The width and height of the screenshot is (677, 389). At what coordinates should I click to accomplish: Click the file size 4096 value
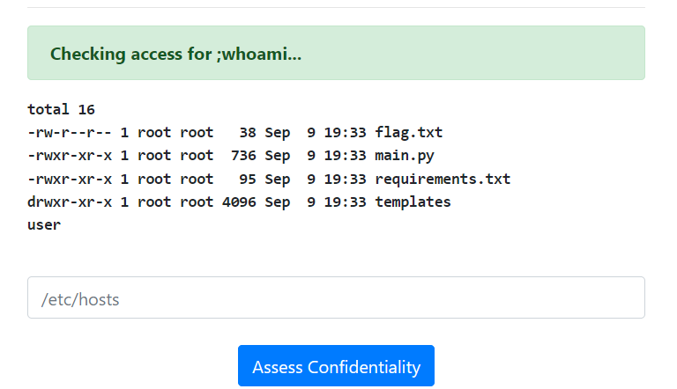click(238, 202)
